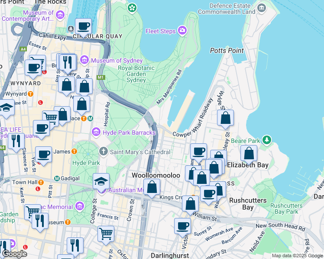324x259 pixels.
Task: Click shopping cart marker near Crown St
Action: tap(106, 235)
